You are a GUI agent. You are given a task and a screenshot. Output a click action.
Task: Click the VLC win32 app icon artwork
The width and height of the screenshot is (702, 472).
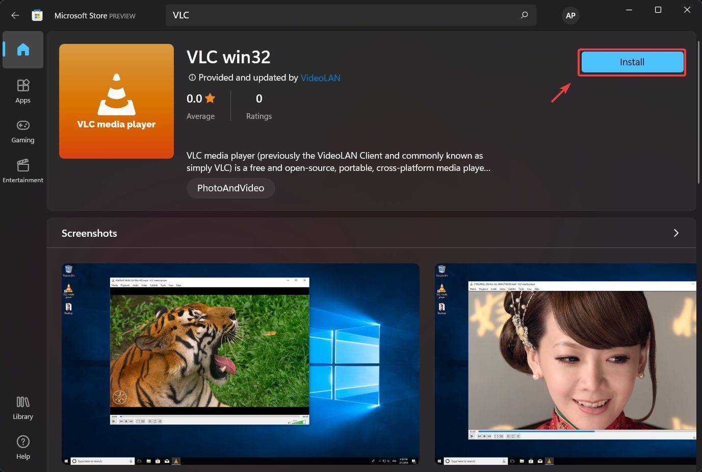pyautogui.click(x=116, y=101)
